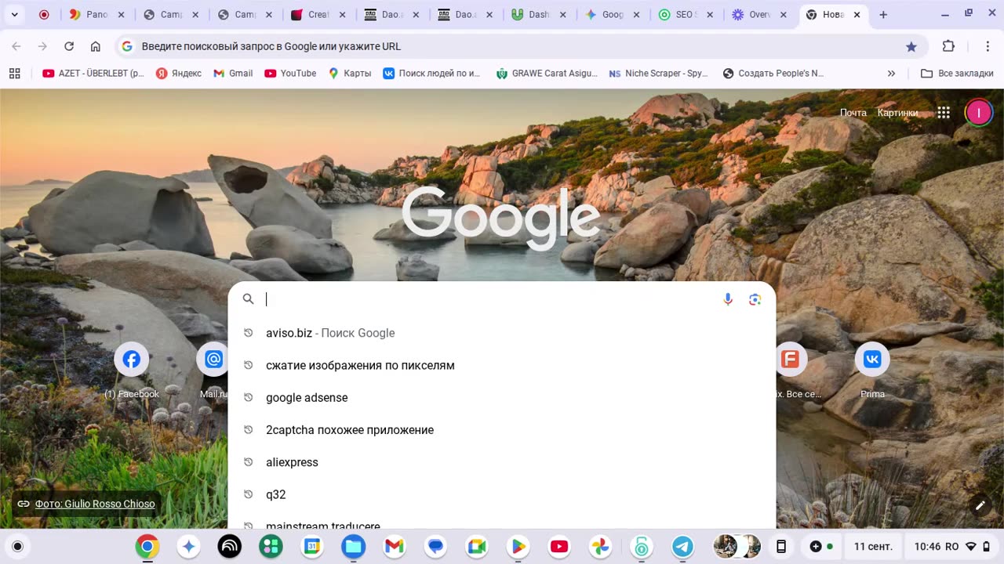The image size is (1004, 564).
Task: Open the Chrome three-dot menu
Action: (987, 46)
